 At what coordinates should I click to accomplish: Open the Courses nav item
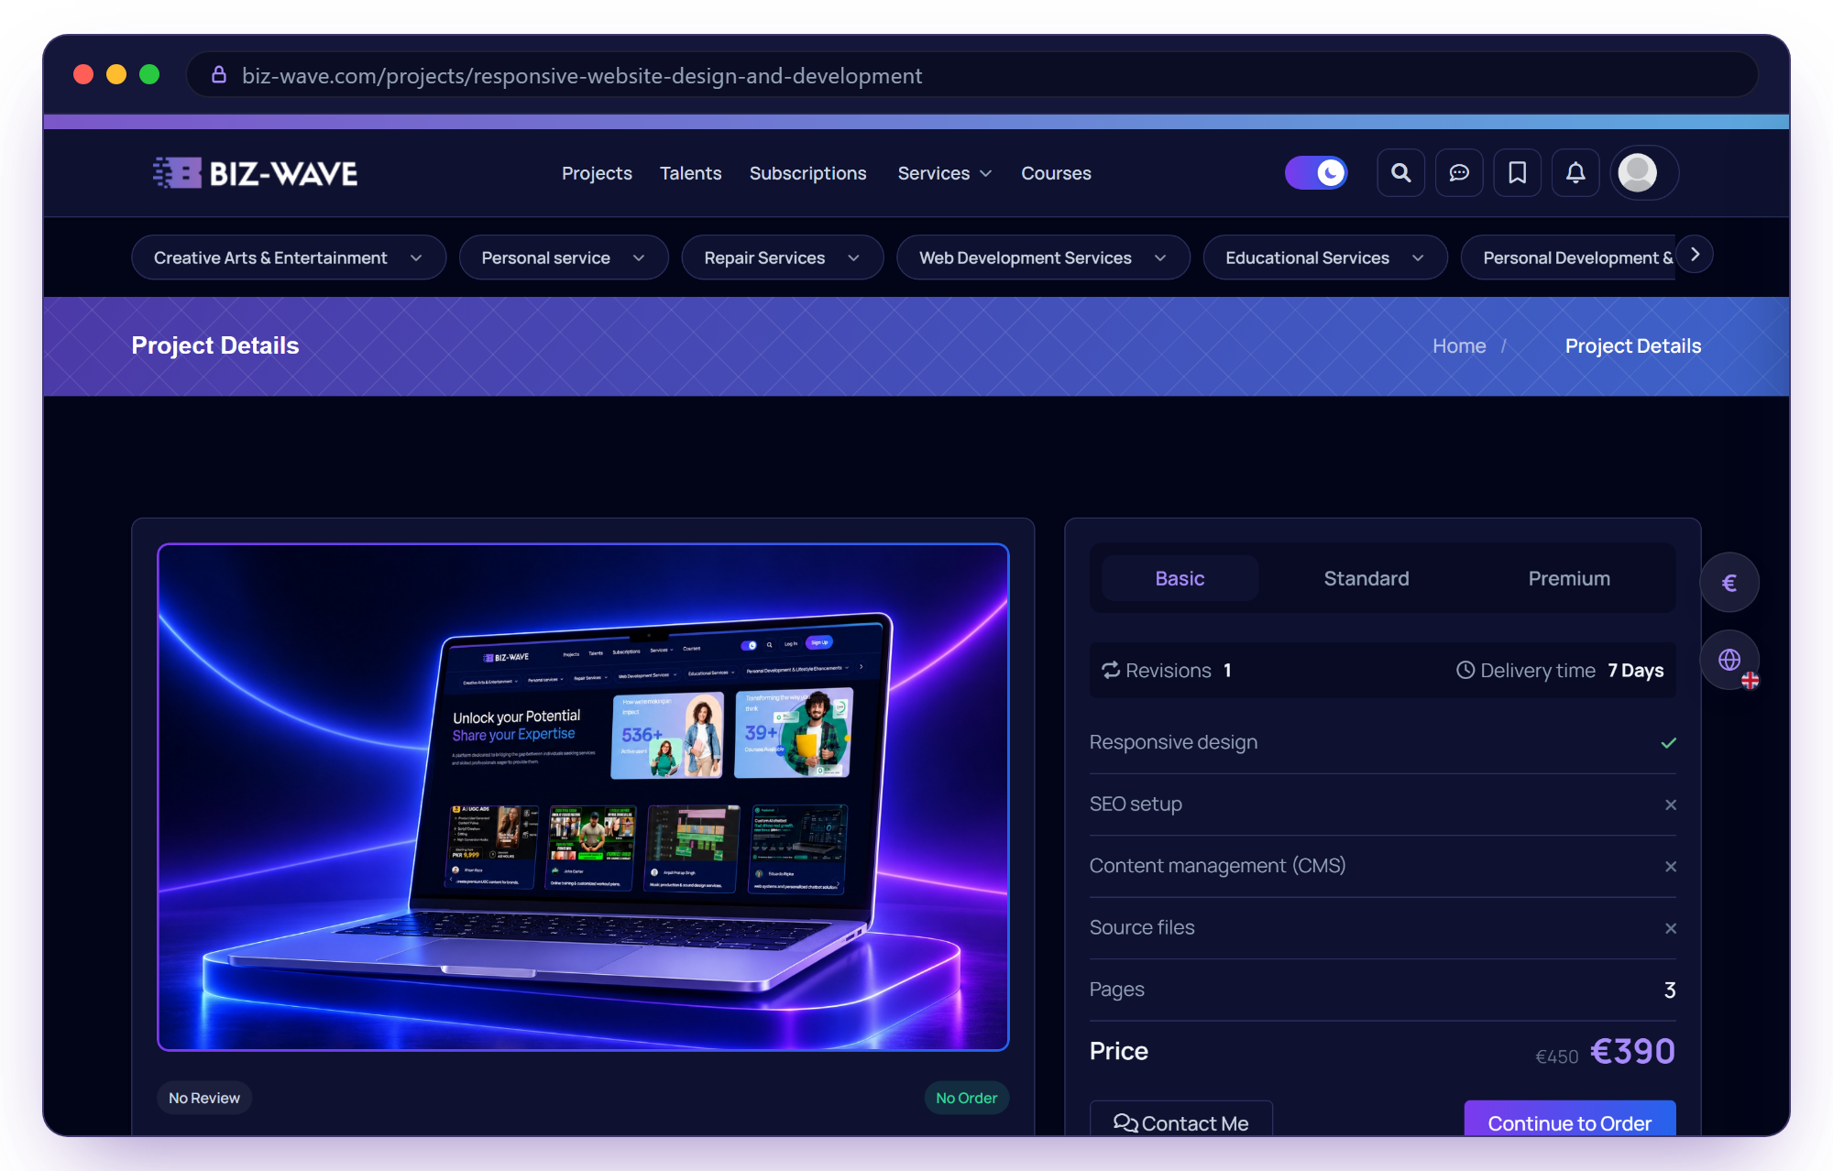point(1056,173)
